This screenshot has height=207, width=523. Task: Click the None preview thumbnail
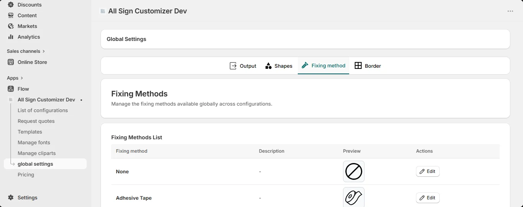(x=354, y=171)
